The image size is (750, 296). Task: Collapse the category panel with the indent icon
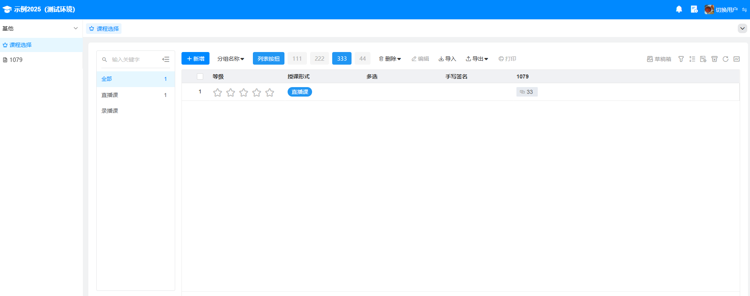pos(166,60)
